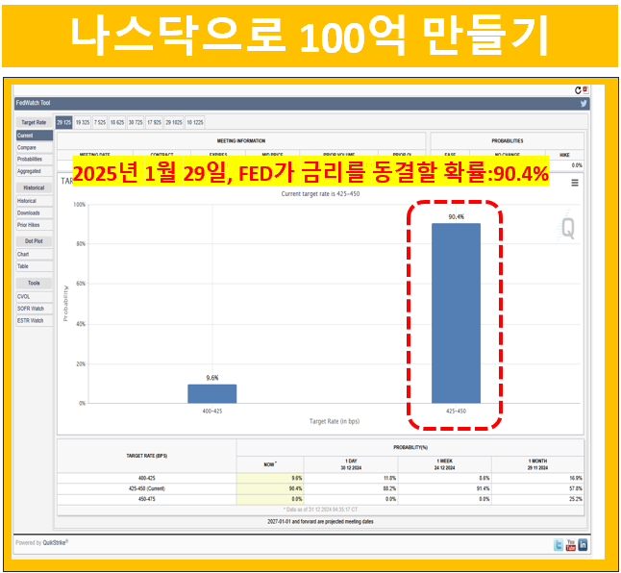Select the 30 725 meeting tab
Image resolution: width=621 pixels, height=573 pixels.
[136, 122]
